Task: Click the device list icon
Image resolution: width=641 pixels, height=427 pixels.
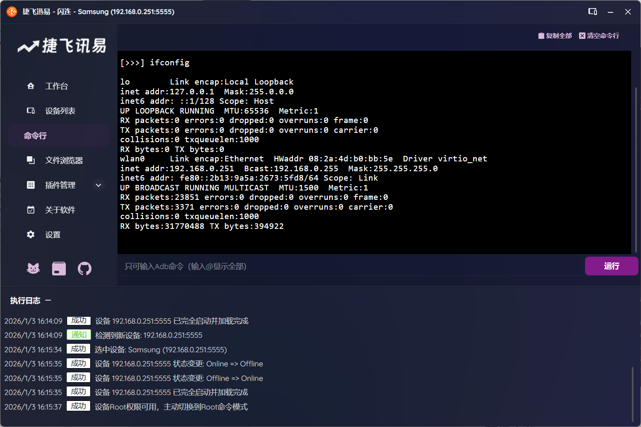Action: (31, 111)
